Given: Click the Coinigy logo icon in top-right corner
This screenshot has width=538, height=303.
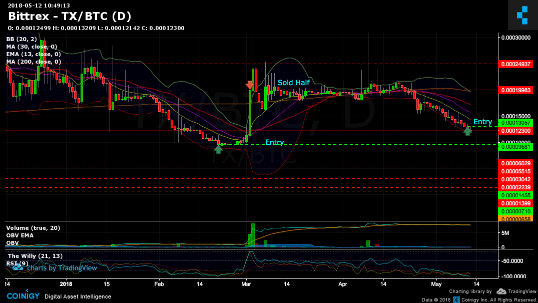Looking at the screenshot, I should 522,15.
